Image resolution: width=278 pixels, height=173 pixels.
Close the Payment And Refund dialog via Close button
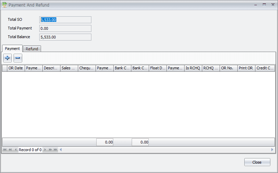click(257, 162)
